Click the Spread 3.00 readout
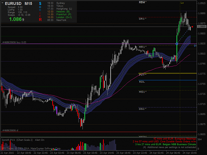The width and height of the screenshot is (207, 155). click(x=15, y=7)
